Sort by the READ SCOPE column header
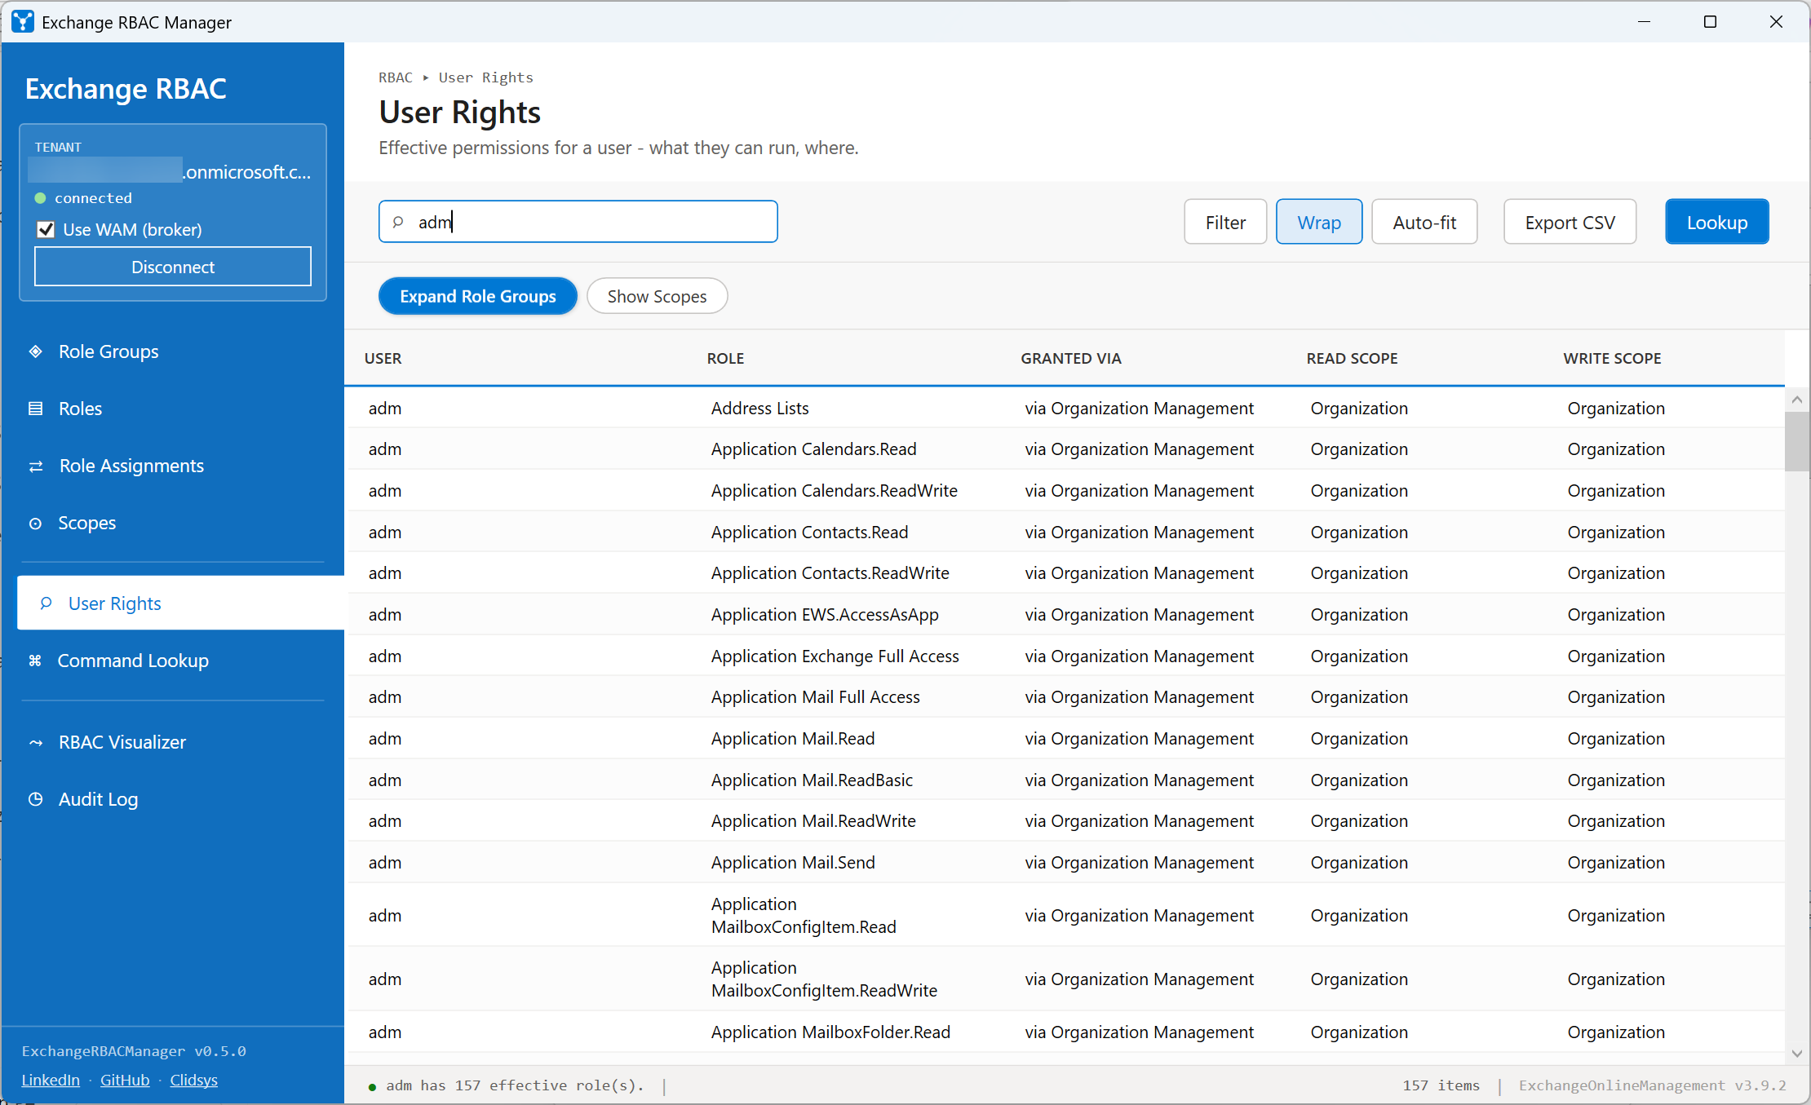The height and width of the screenshot is (1105, 1811). coord(1352,358)
